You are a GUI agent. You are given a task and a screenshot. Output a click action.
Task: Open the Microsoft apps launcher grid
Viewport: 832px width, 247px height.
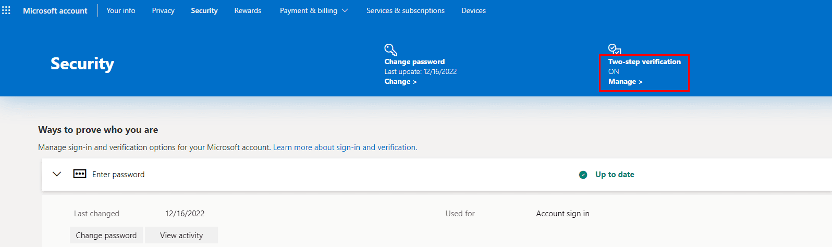[x=6, y=10]
